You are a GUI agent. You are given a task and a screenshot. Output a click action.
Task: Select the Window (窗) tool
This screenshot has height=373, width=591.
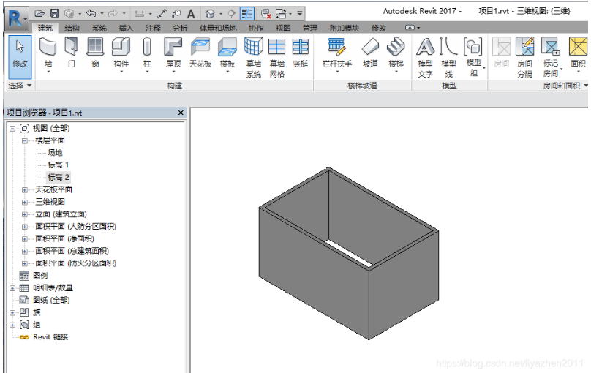point(95,53)
